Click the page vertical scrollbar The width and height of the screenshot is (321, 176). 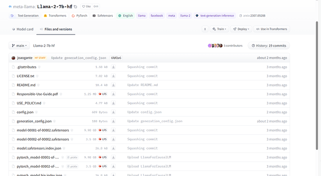tap(317, 85)
